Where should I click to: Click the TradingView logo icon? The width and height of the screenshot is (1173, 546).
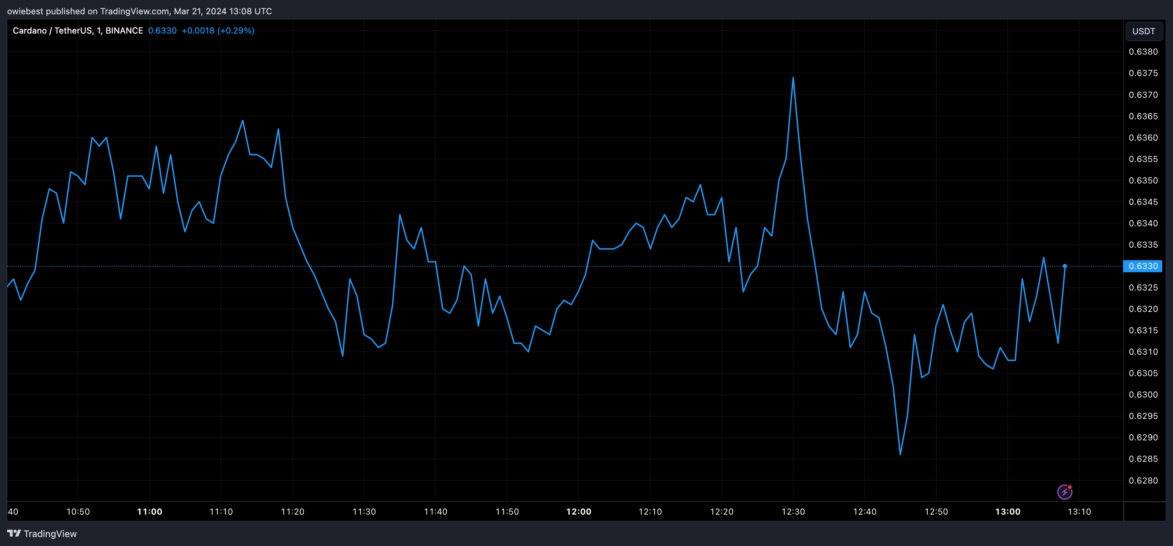pyautogui.click(x=14, y=533)
